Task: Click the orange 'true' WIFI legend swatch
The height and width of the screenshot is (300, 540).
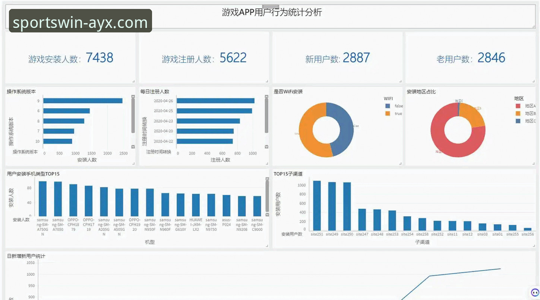Action: tap(388, 113)
